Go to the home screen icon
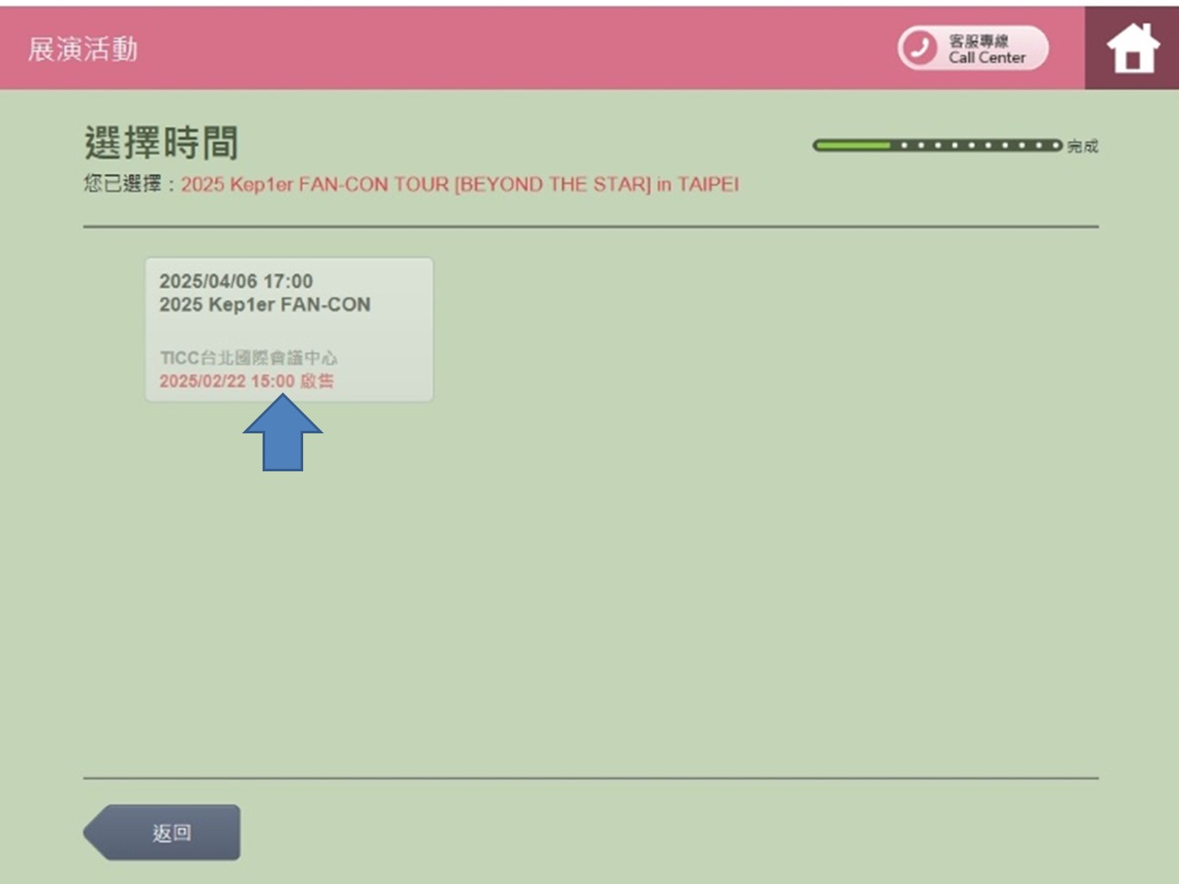 (x=1132, y=48)
